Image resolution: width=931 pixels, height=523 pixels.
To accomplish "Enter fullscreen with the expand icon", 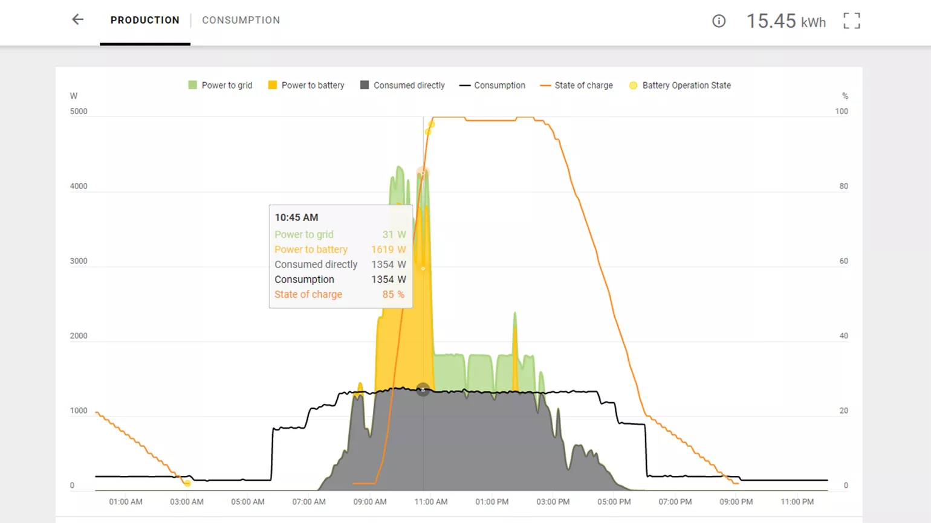I will (x=851, y=21).
